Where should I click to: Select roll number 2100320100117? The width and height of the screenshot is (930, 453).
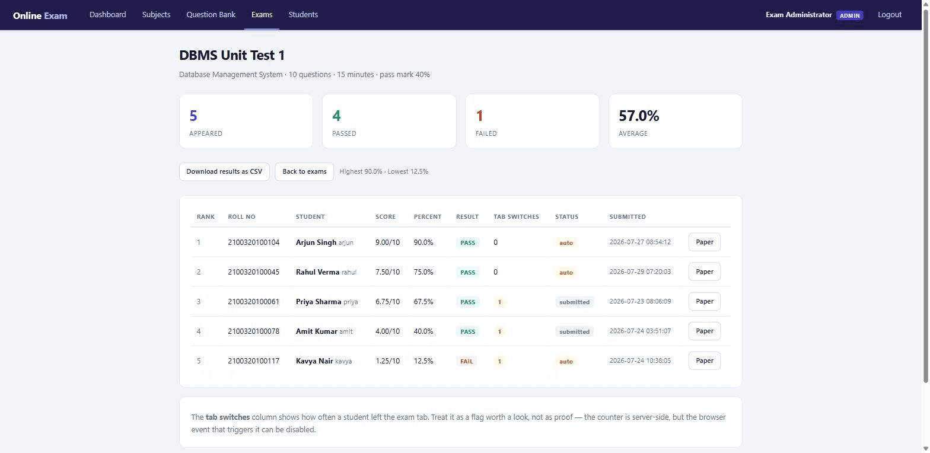pos(253,361)
